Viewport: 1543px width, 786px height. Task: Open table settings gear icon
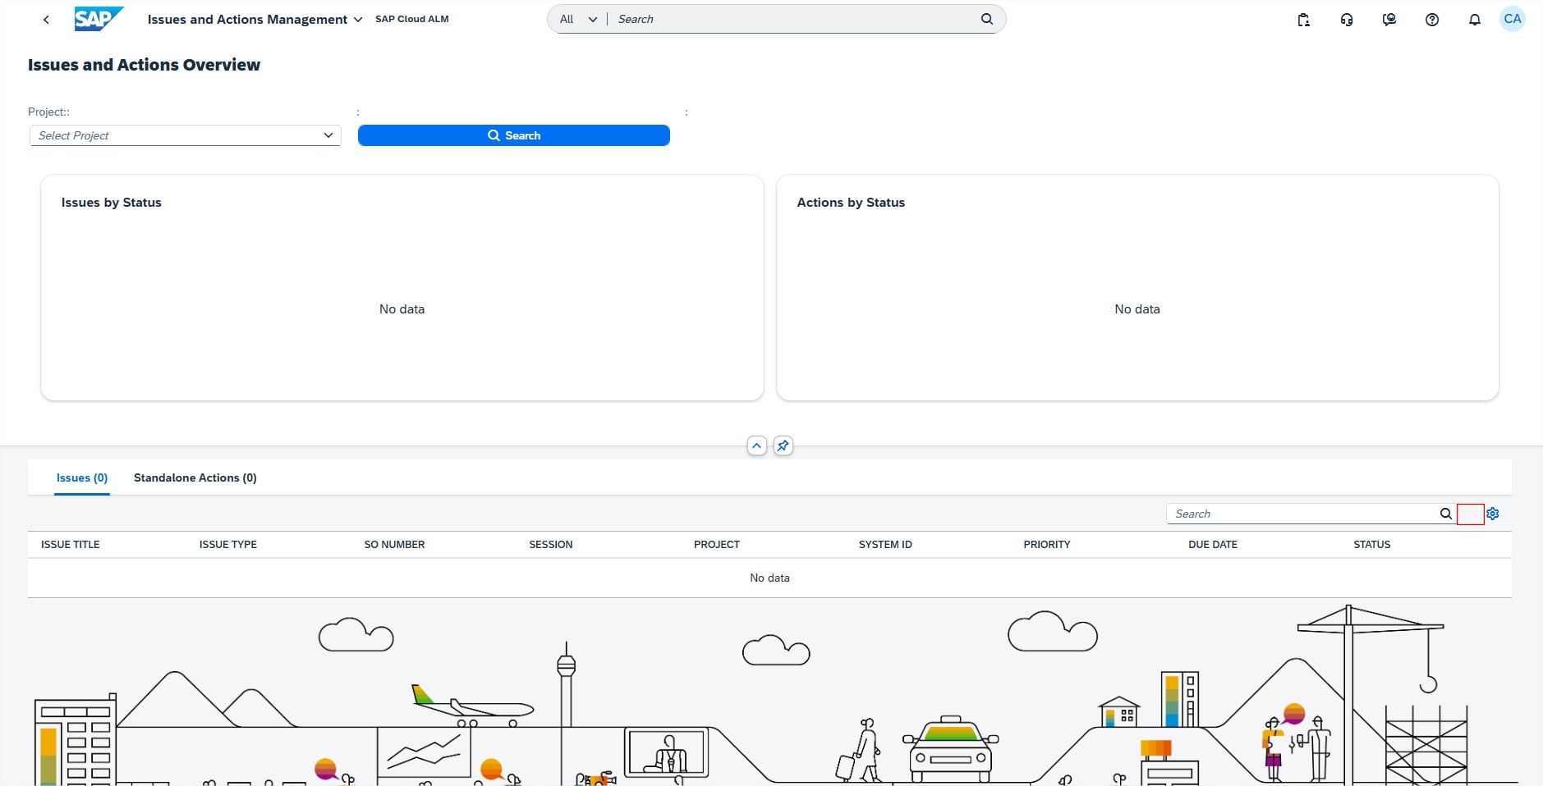pyautogui.click(x=1492, y=514)
